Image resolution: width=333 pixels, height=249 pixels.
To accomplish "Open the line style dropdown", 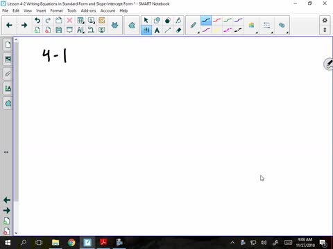I will [266, 25].
